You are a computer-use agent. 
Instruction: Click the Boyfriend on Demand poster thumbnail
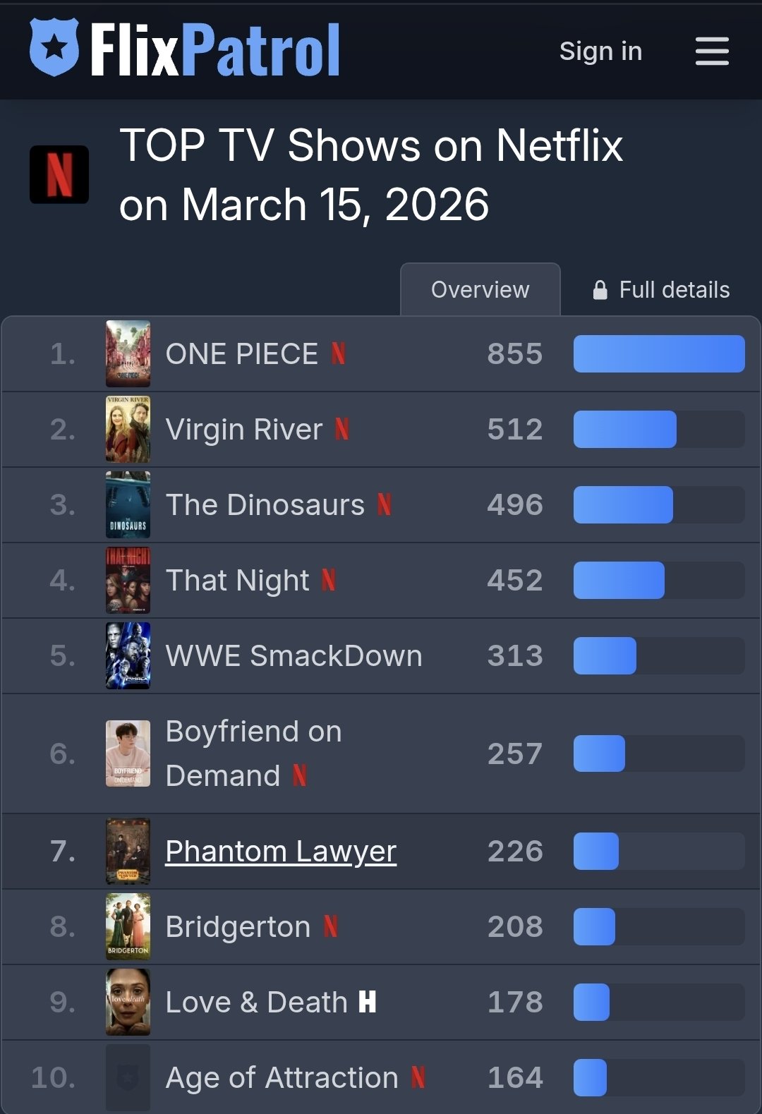pos(128,753)
